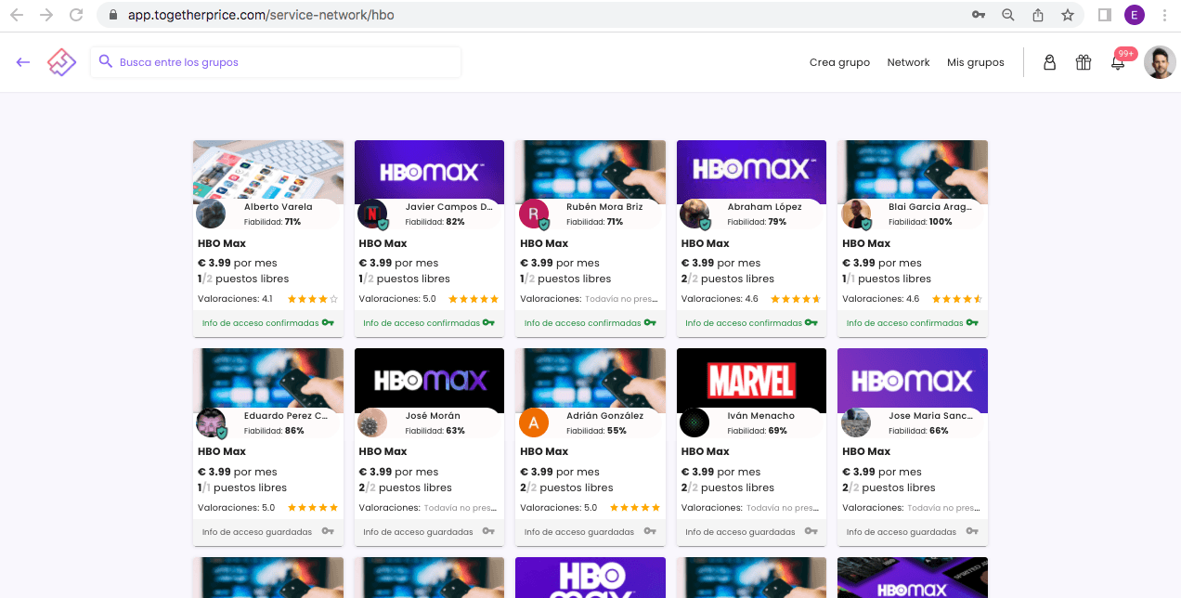Go back with the purple arrow icon
Screen dimensions: 1181x598
23,62
